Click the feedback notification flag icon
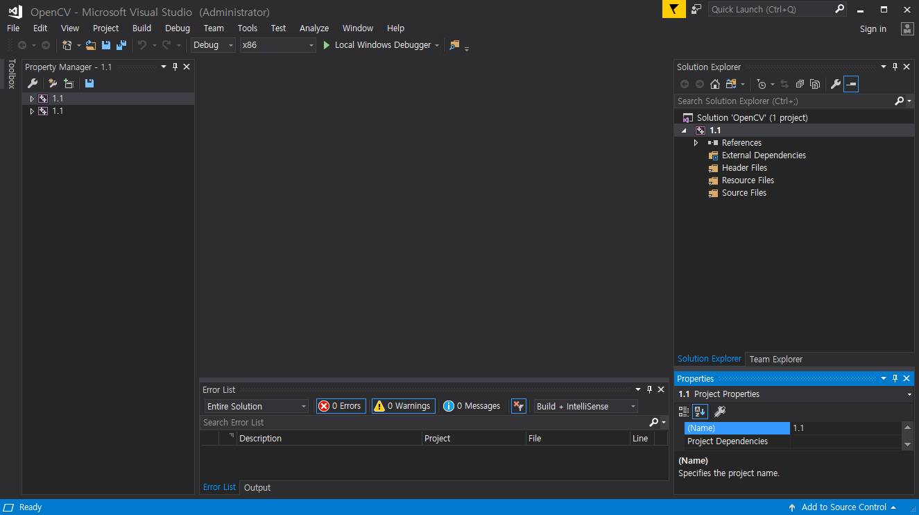919x515 pixels. [x=673, y=9]
